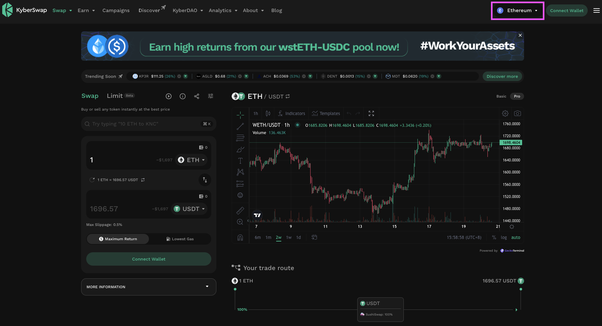
Task: Expand the MORE INFORMATION section
Action: click(x=149, y=287)
